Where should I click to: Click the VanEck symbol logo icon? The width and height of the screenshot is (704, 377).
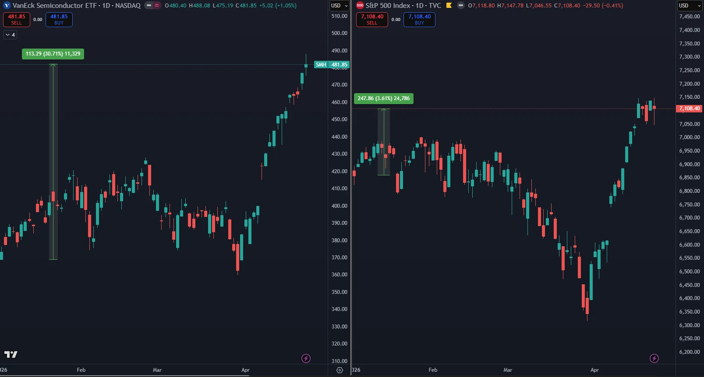click(7, 6)
